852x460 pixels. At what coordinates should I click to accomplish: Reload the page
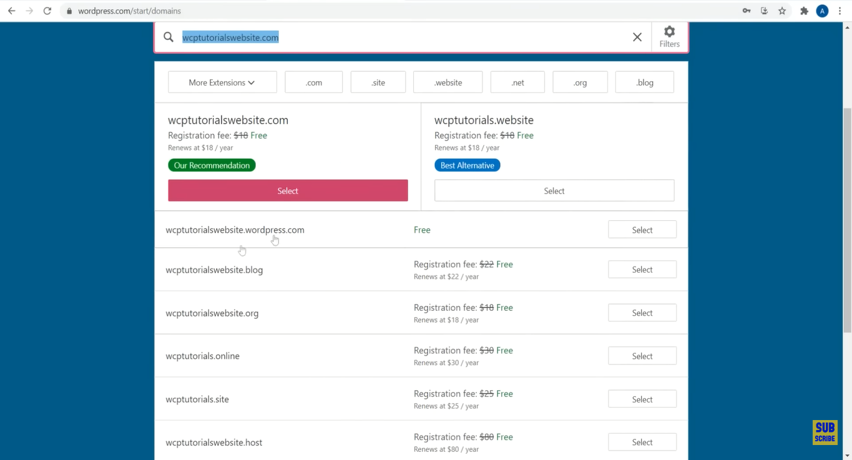coord(47,11)
